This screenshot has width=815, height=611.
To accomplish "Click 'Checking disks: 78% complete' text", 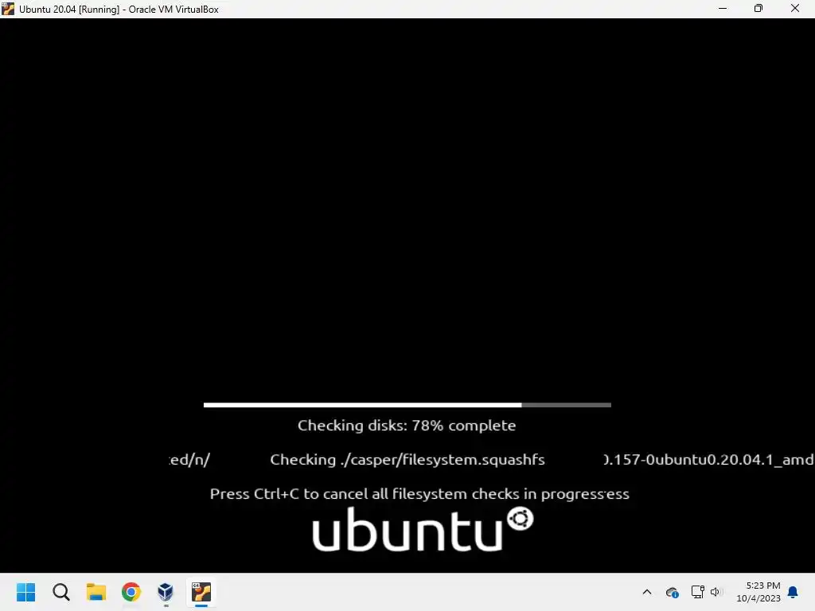I will (x=407, y=426).
